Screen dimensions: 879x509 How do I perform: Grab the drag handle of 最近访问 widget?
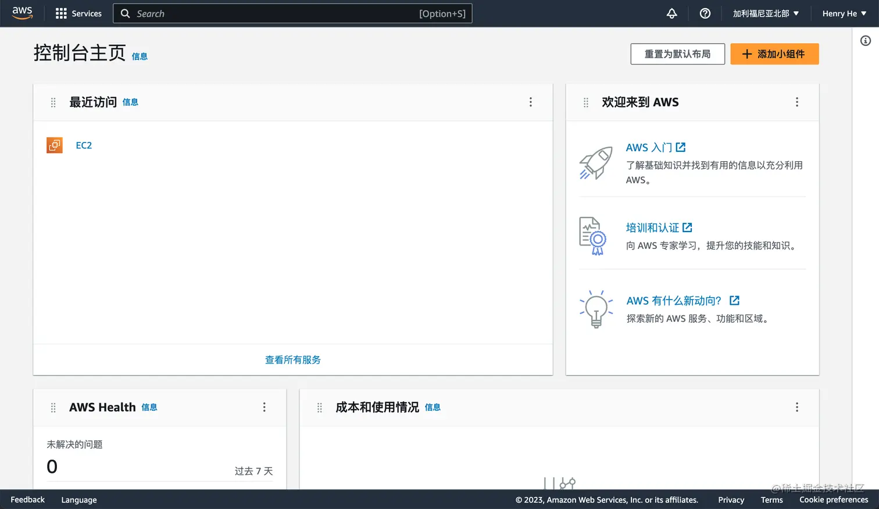tap(53, 102)
